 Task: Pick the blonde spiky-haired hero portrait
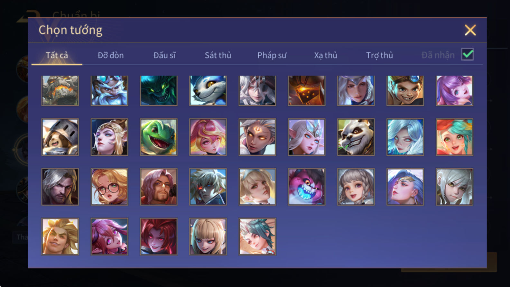click(60, 236)
